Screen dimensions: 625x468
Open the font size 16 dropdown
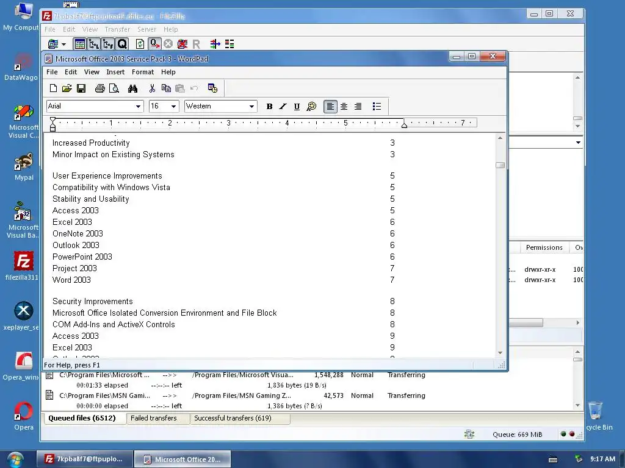point(173,106)
